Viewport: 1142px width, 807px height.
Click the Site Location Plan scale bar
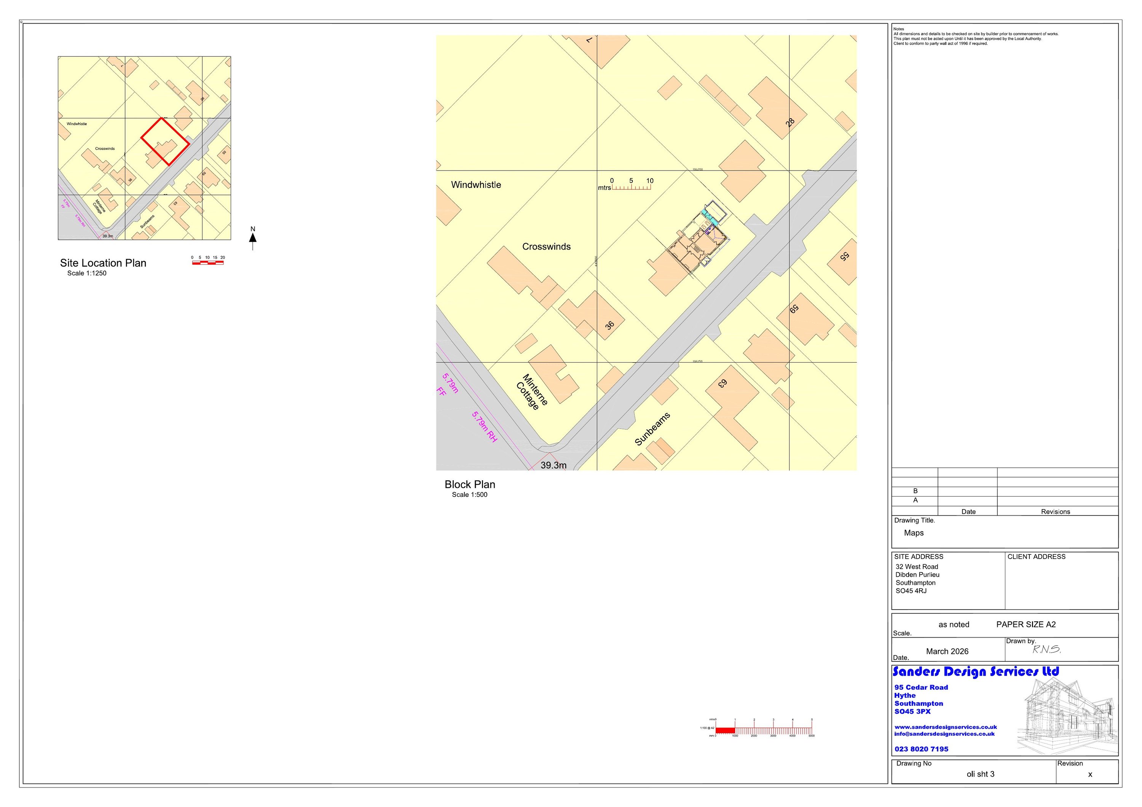pyautogui.click(x=207, y=262)
